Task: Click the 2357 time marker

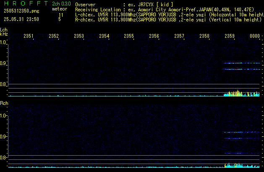Action: click(179, 36)
